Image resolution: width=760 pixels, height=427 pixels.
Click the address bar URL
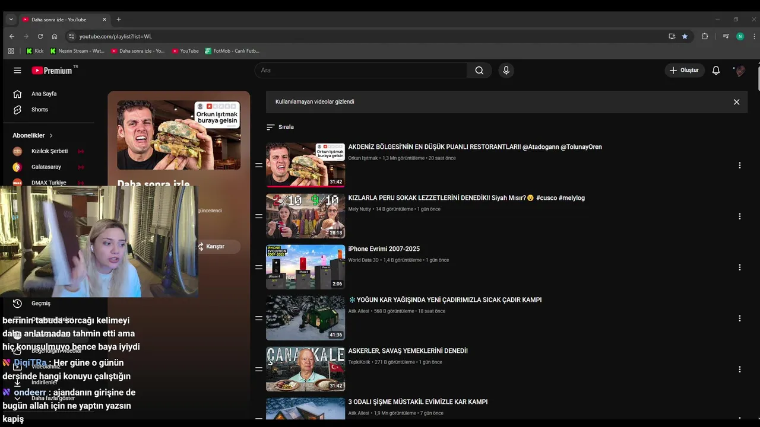pyautogui.click(x=116, y=36)
